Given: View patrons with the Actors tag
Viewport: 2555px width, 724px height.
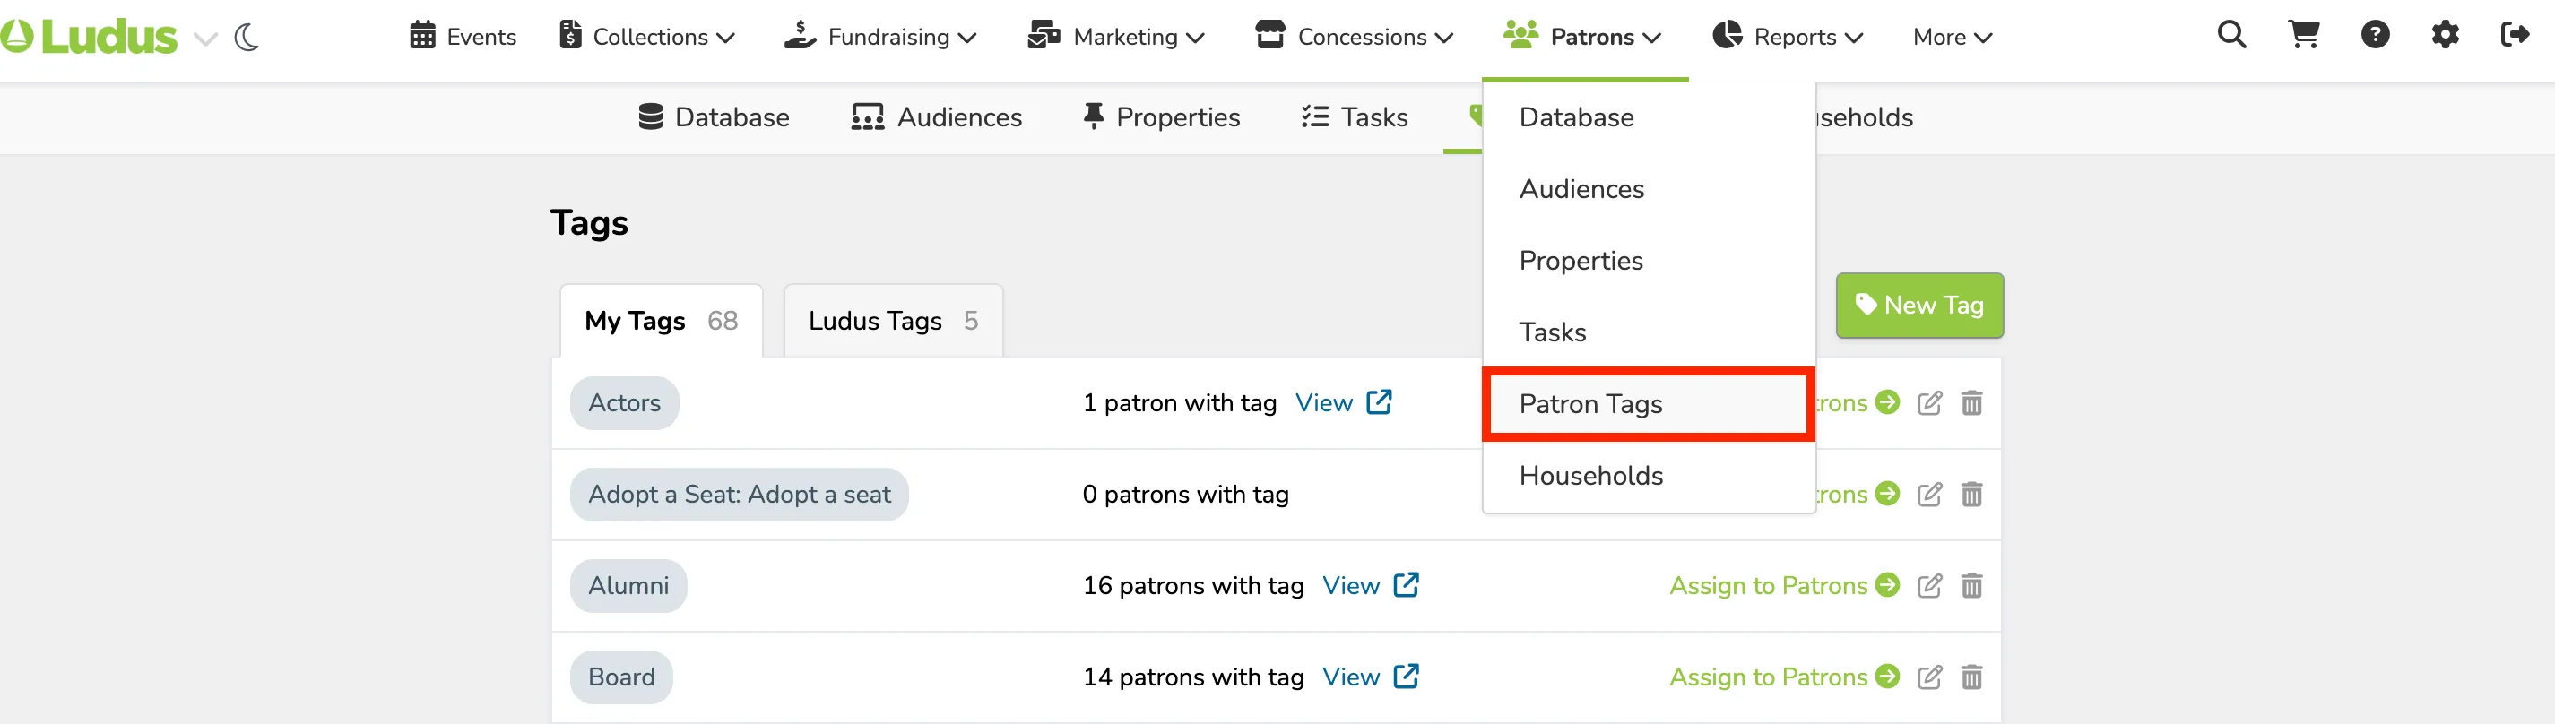Looking at the screenshot, I should pos(1344,402).
